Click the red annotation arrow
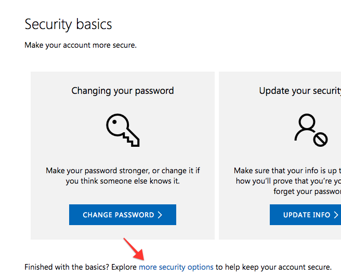Viewport: 341px width, 278px height. point(134,249)
